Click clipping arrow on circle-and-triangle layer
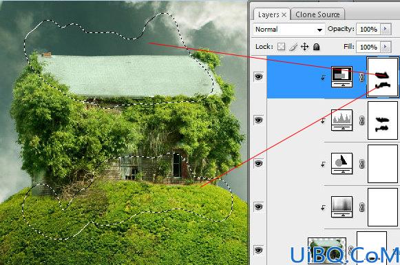 point(323,165)
